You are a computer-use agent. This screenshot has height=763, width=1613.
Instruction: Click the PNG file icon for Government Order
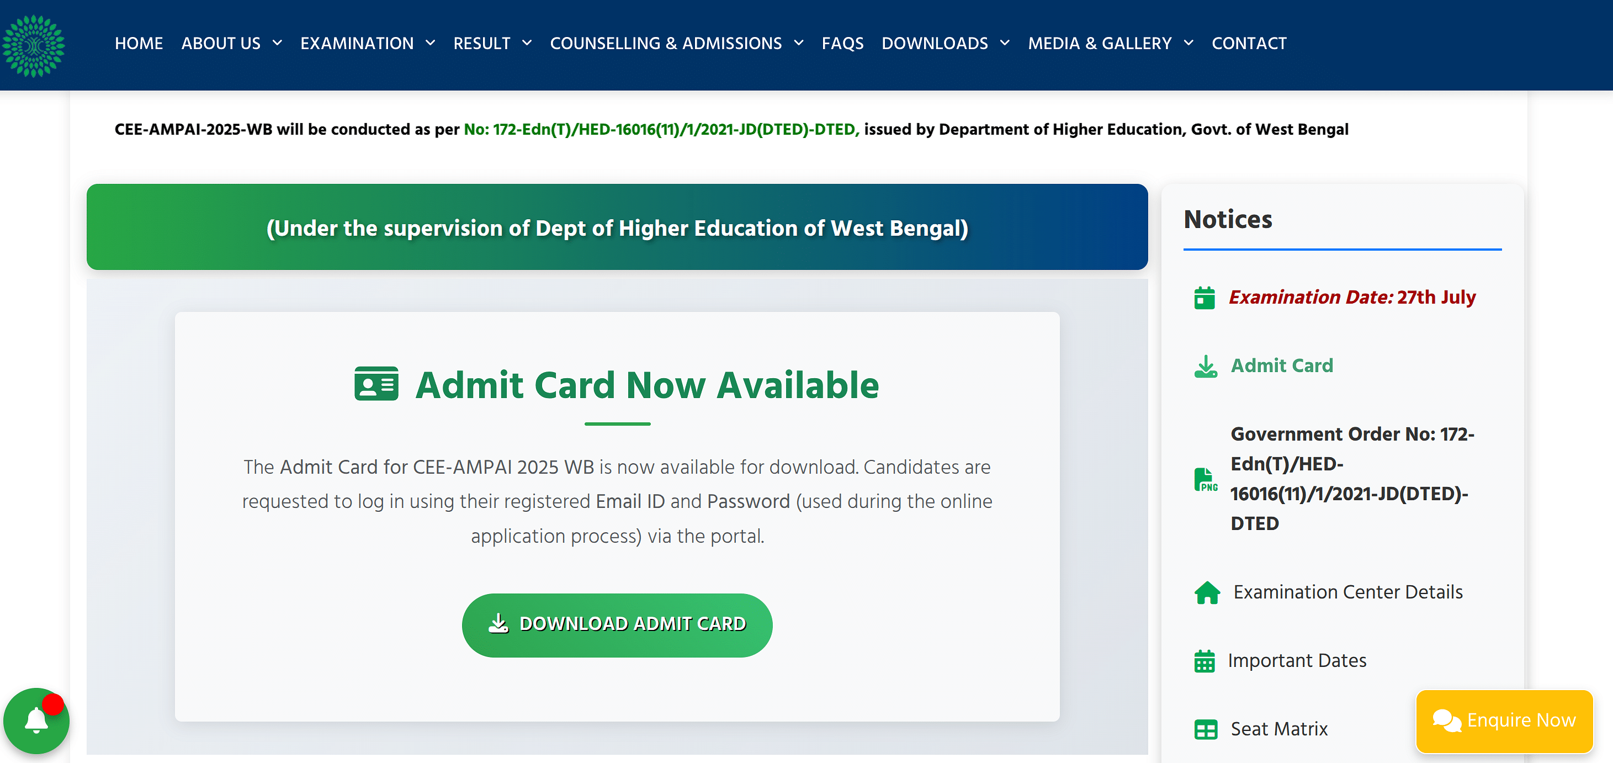1206,479
